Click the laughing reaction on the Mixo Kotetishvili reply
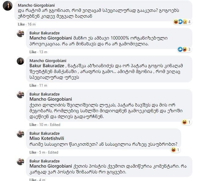Screen dimensions: 197x181 click(174, 150)
